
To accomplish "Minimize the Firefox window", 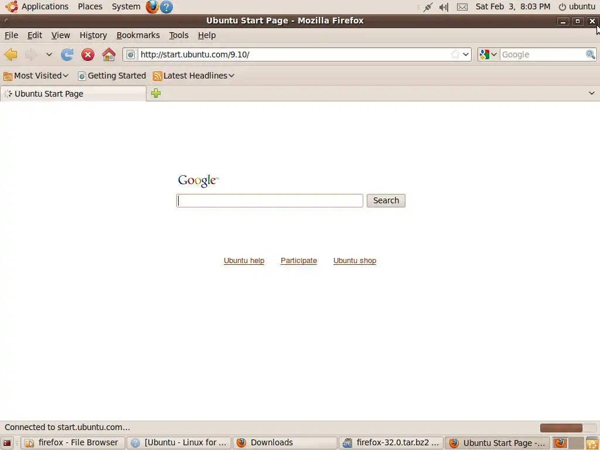I will pyautogui.click(x=563, y=22).
